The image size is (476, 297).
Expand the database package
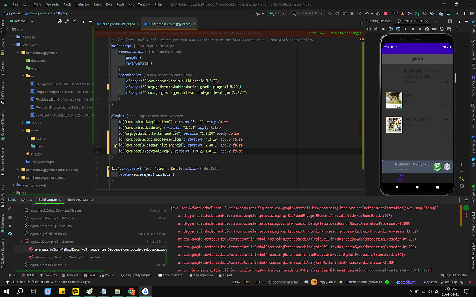click(x=23, y=61)
